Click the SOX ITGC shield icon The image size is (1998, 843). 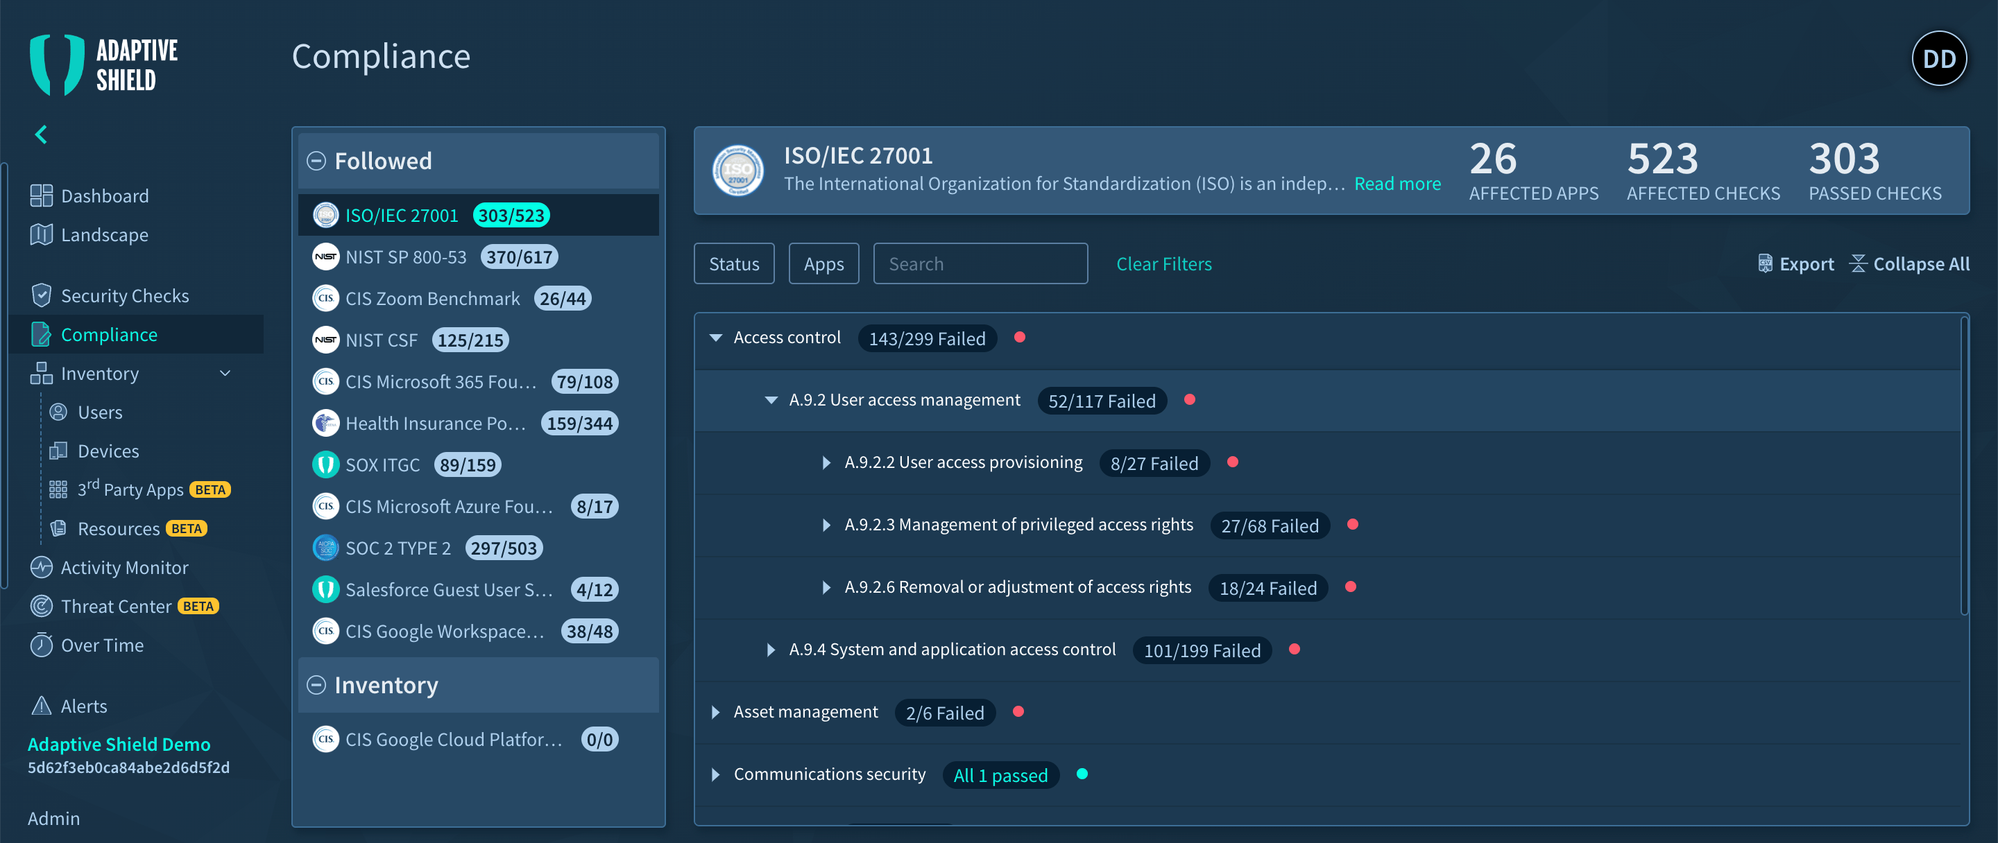pos(326,465)
